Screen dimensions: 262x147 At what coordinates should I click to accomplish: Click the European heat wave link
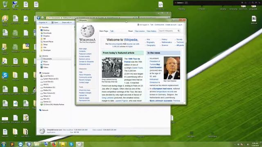point(163,89)
